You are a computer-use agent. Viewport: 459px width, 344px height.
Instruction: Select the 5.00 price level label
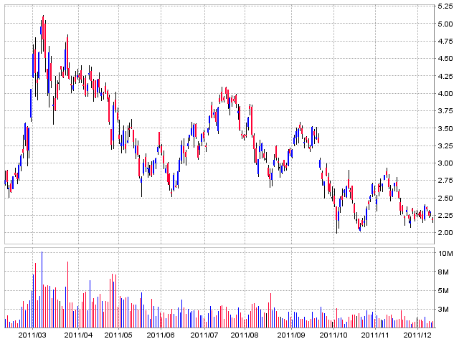pos(445,24)
